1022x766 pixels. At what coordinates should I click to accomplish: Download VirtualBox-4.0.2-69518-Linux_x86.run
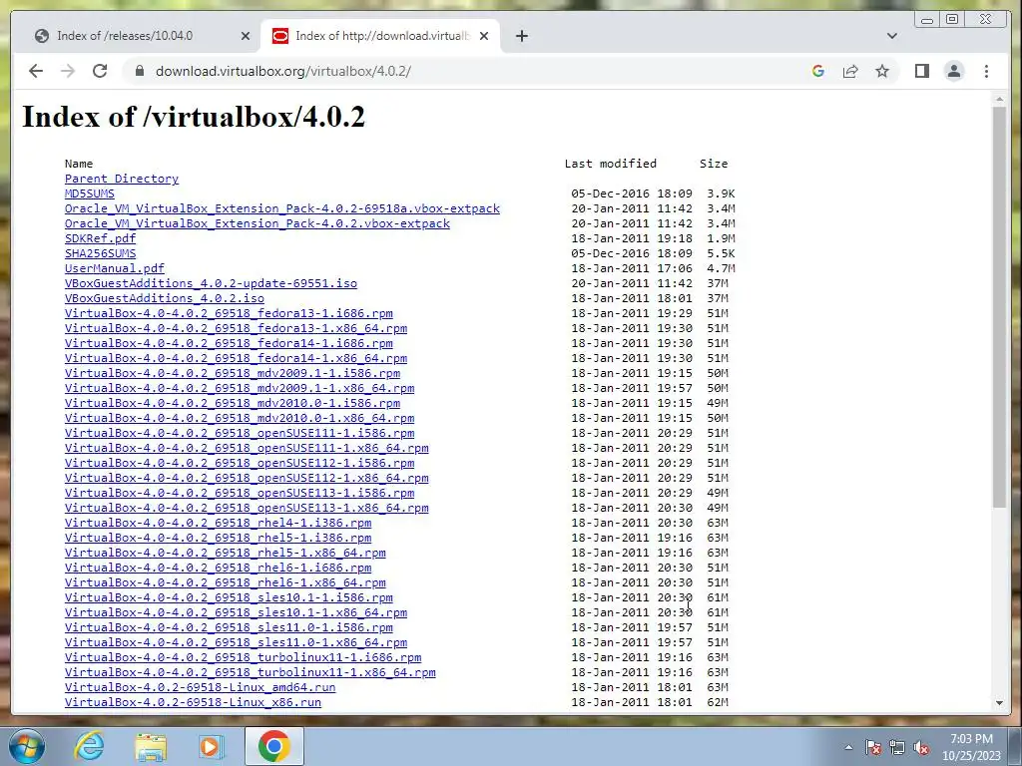(x=193, y=703)
